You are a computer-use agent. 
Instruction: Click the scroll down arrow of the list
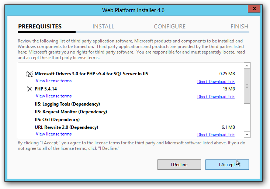(247, 134)
